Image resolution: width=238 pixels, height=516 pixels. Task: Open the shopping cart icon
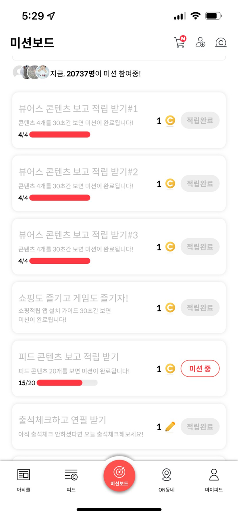(x=180, y=42)
